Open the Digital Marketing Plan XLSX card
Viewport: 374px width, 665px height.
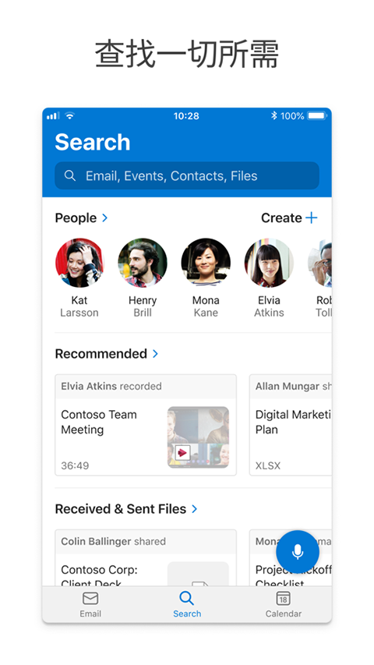point(291,425)
